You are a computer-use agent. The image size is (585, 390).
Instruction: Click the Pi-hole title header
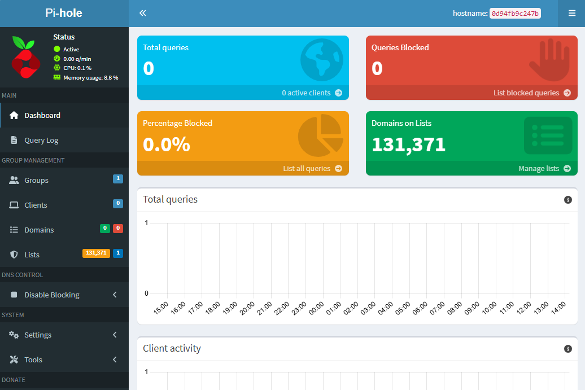point(64,13)
